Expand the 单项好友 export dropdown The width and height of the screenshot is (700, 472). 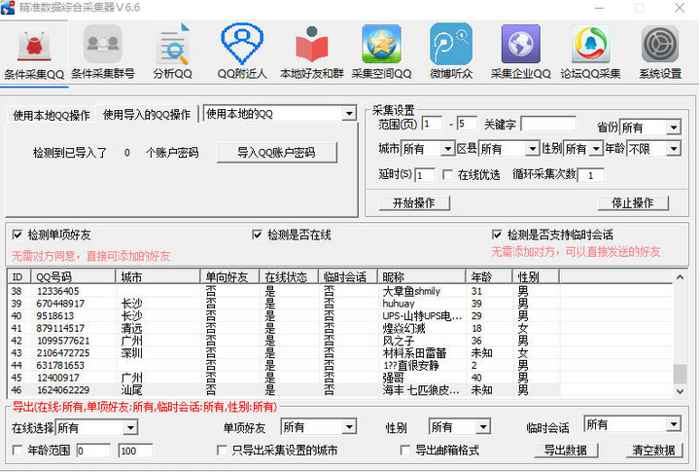[x=350, y=427]
